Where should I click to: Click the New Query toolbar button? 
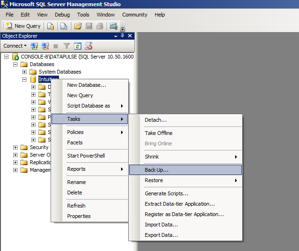coord(23,26)
